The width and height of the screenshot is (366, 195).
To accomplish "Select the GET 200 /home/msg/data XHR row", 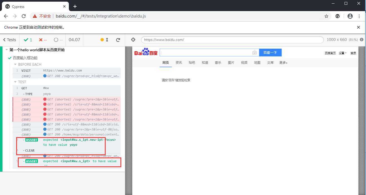I will 67,134.
